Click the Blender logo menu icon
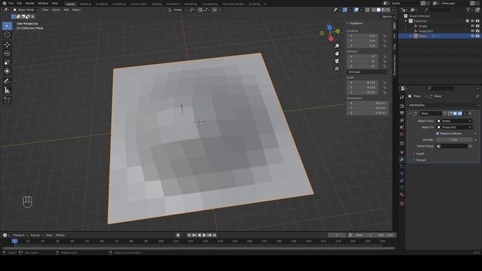Screen dimensions: 482x271 tap(5, 3)
